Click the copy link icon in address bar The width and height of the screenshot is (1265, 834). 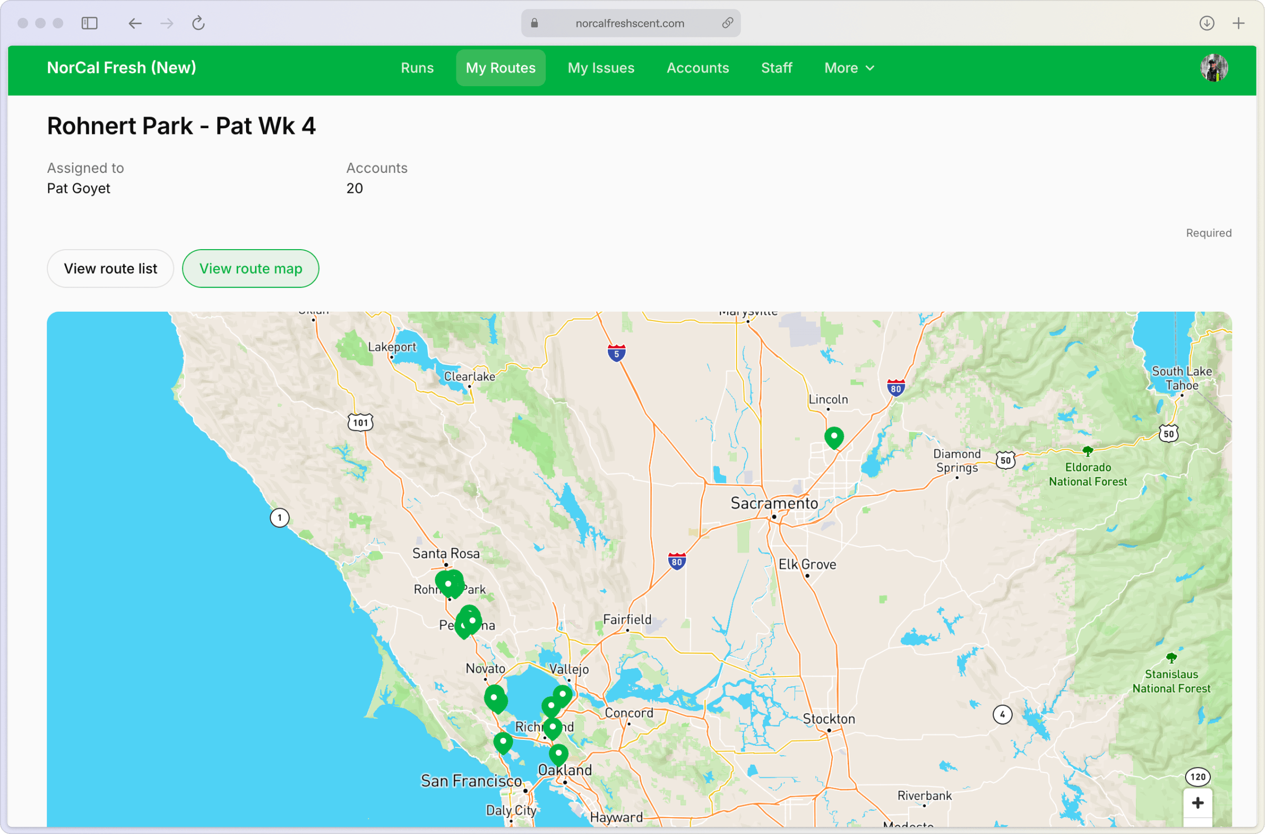(727, 23)
